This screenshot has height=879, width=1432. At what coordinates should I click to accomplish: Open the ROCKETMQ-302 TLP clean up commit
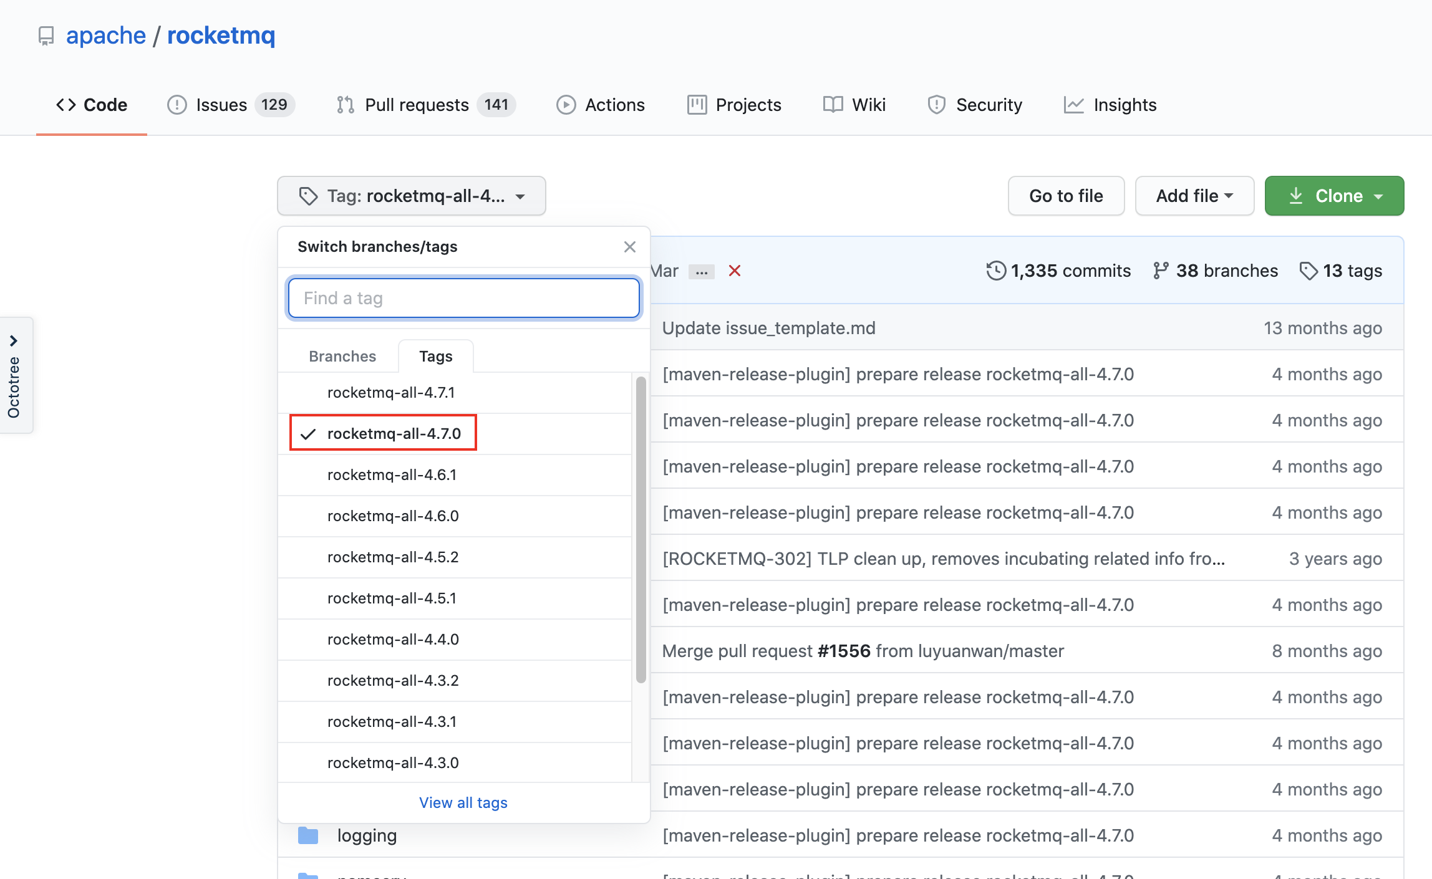[x=944, y=559]
